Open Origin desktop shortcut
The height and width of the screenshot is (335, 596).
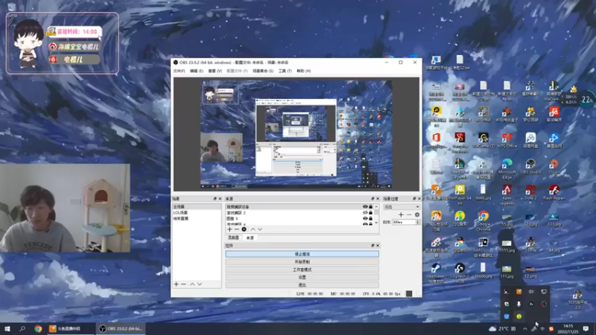554,167
